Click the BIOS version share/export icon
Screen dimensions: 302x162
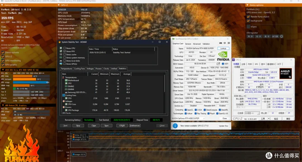(x=218, y=64)
